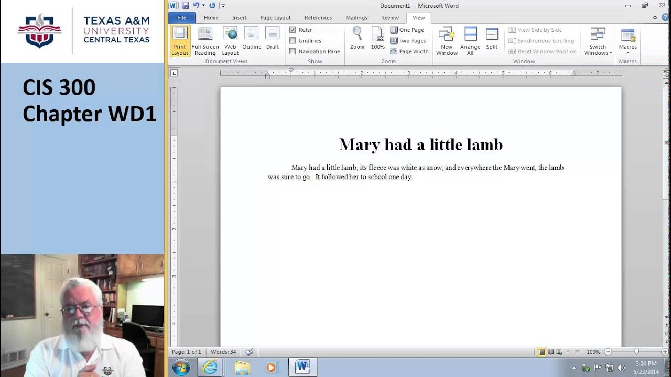Click the zoom out minus button
Screen dimensions: 671x377
pos(608,352)
